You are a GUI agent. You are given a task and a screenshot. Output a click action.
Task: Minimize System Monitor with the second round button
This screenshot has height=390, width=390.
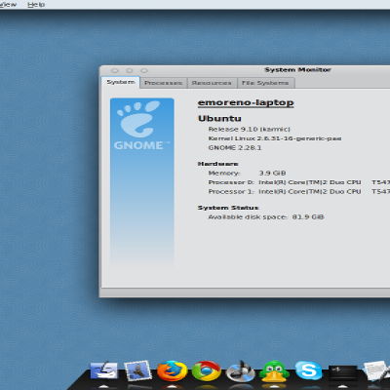(x=130, y=70)
